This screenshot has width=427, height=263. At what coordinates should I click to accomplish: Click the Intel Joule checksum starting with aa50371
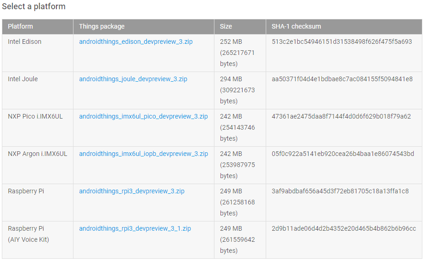point(342,79)
